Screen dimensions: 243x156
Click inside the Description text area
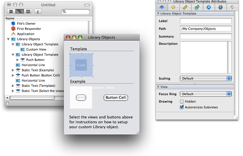[204, 57]
